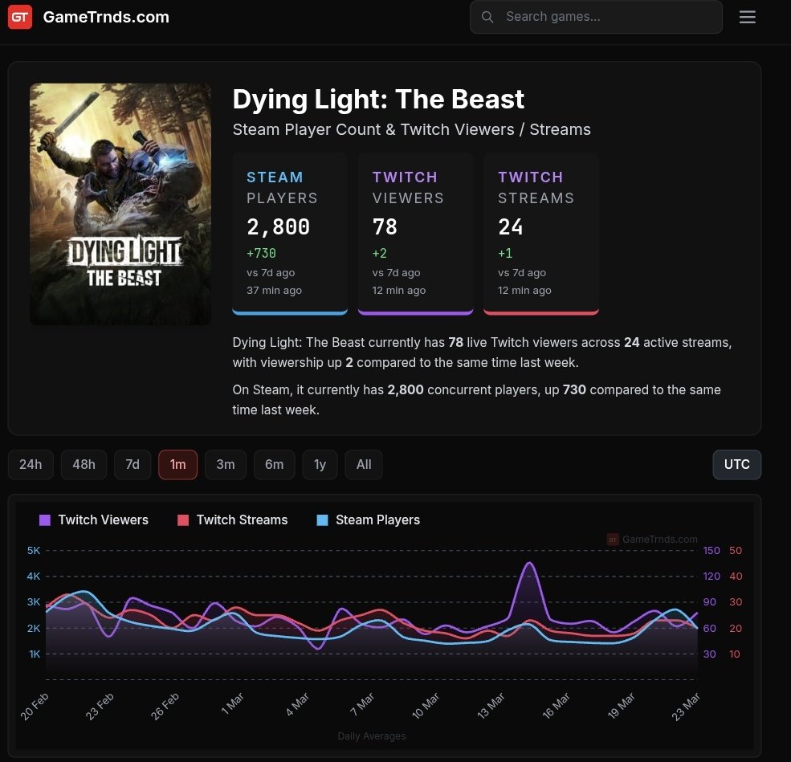791x762 pixels.
Task: Click the red Twitch Streams legend swatch
Action: coord(183,520)
